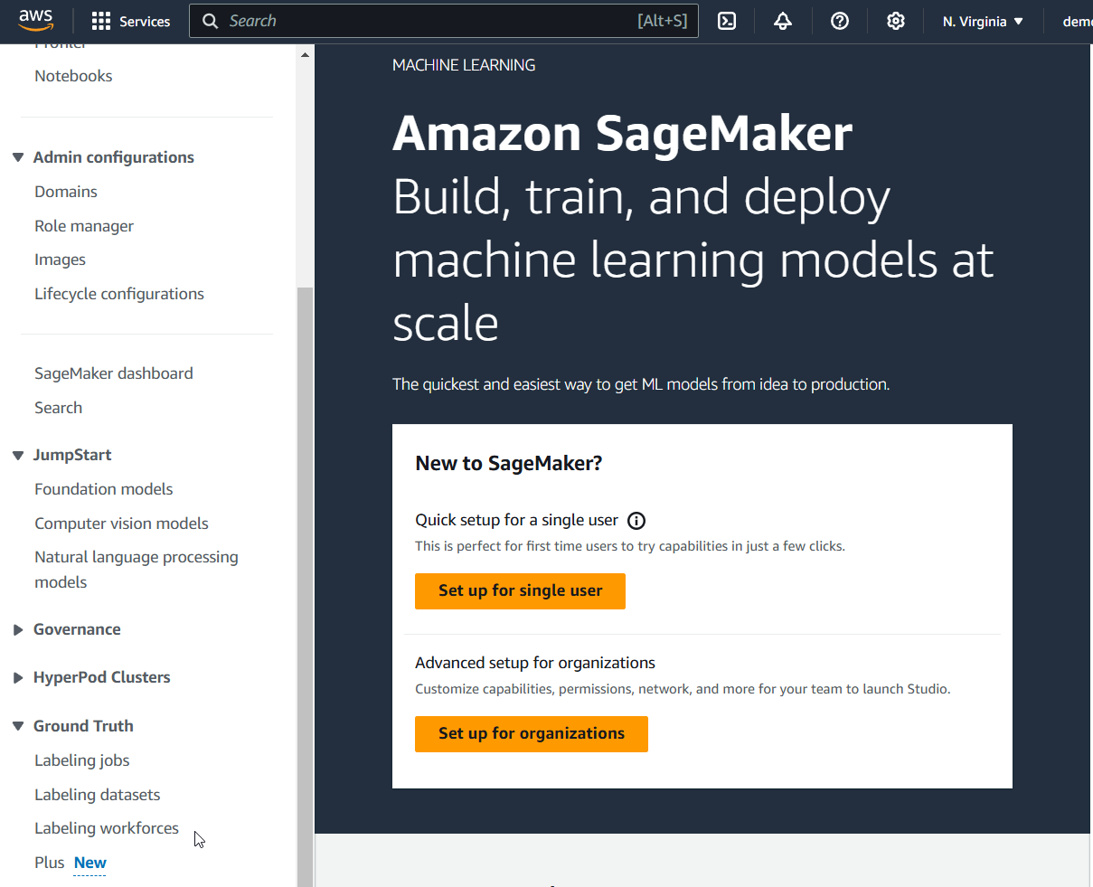Click the sidebar scroll up arrow
The image size is (1093, 887).
click(x=305, y=55)
